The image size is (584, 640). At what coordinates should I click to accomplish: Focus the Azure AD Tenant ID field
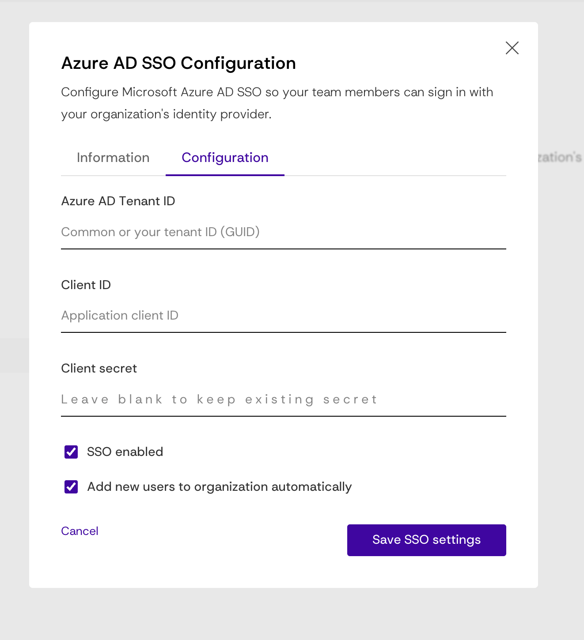click(284, 232)
